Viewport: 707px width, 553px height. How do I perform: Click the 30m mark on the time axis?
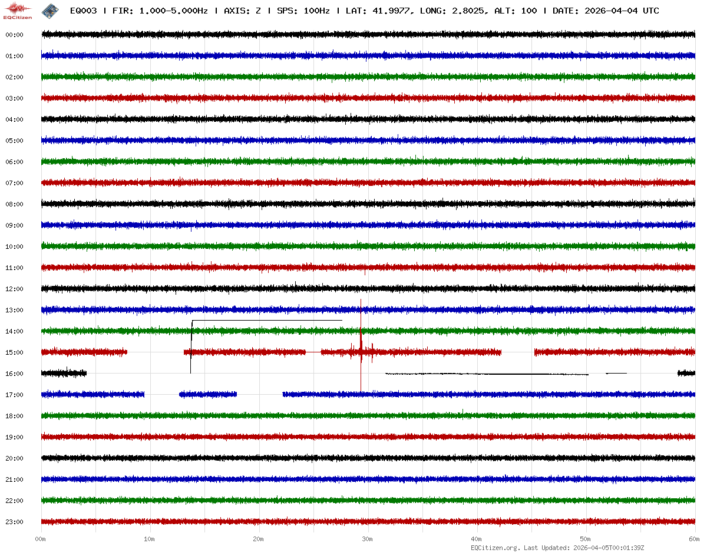coord(368,539)
